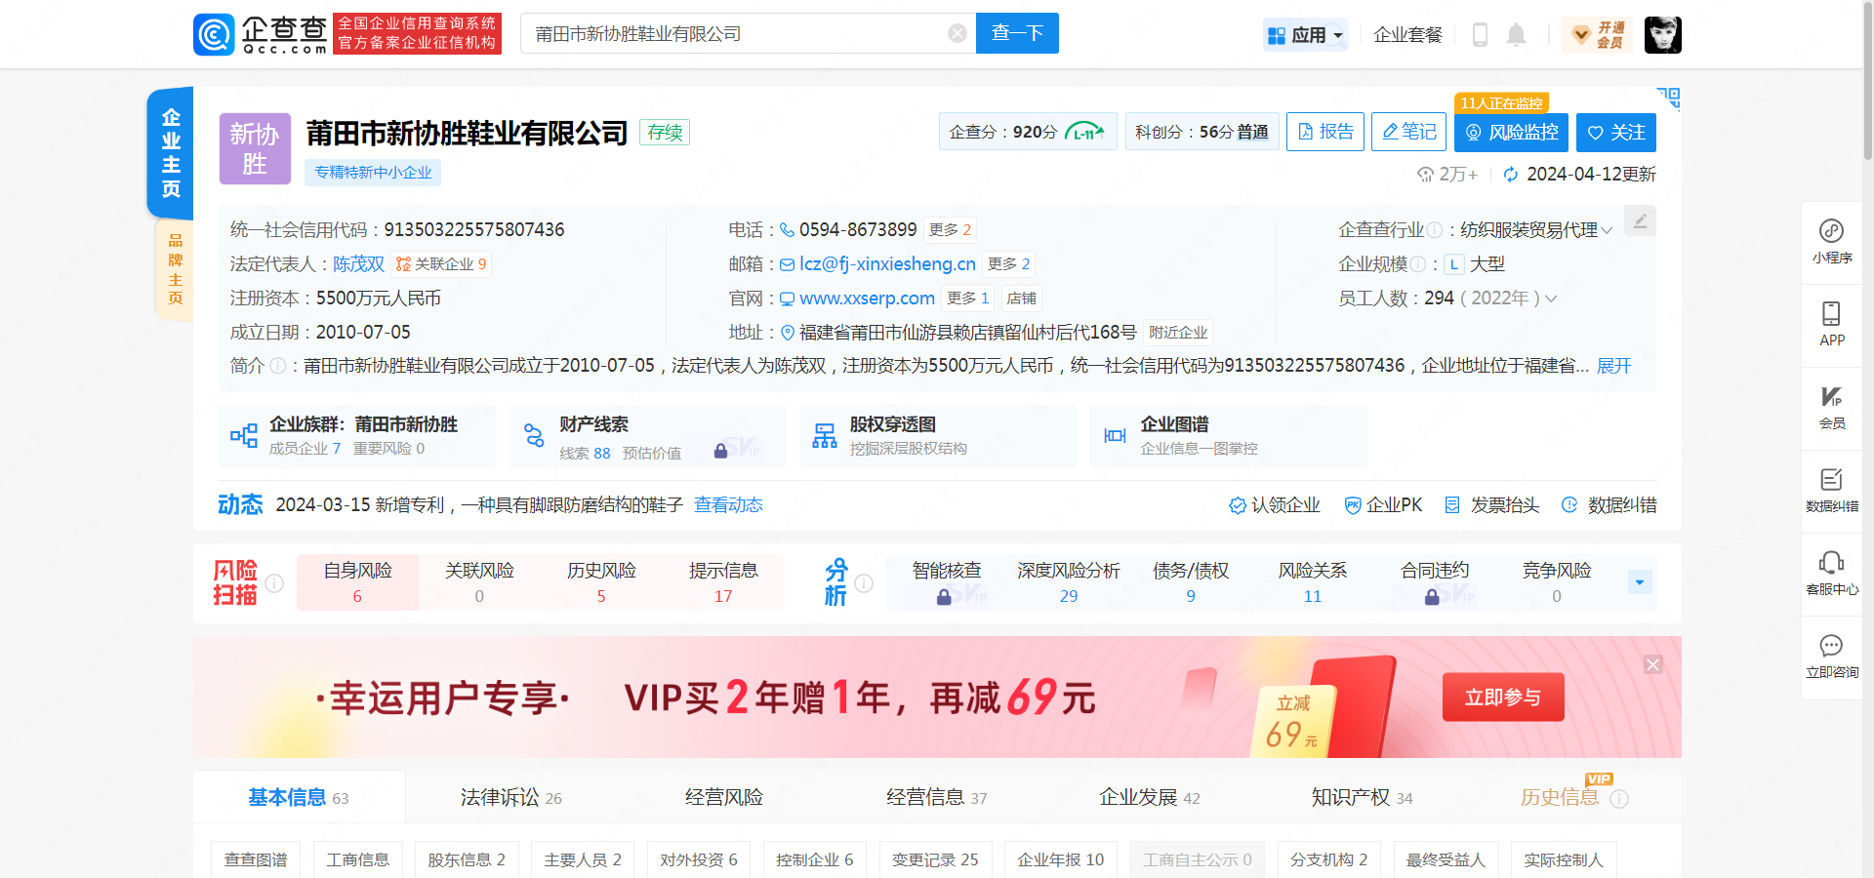Show 更多 2 email addresses

(x=1008, y=264)
